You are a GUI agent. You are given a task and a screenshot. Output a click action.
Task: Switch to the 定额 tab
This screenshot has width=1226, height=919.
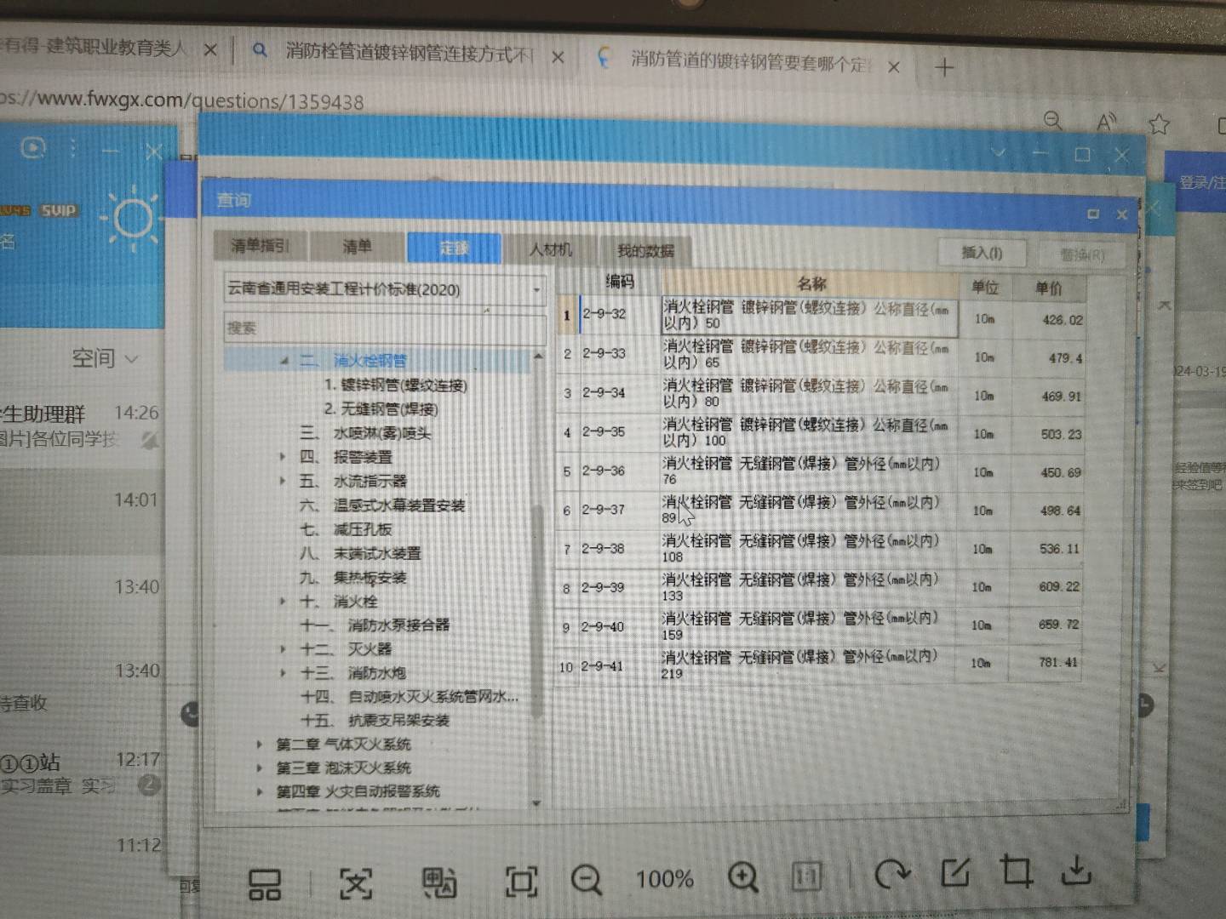(454, 248)
